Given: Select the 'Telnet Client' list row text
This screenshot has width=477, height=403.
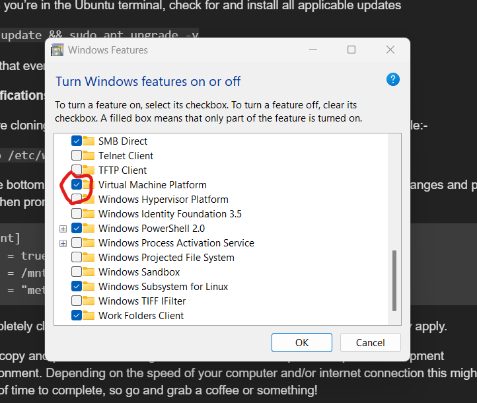Looking at the screenshot, I should [x=126, y=156].
